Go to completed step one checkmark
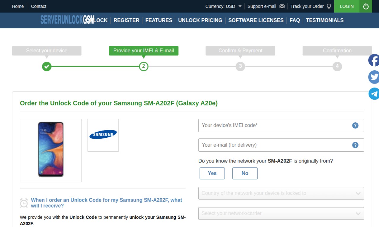The width and height of the screenshot is (379, 227). (46, 66)
